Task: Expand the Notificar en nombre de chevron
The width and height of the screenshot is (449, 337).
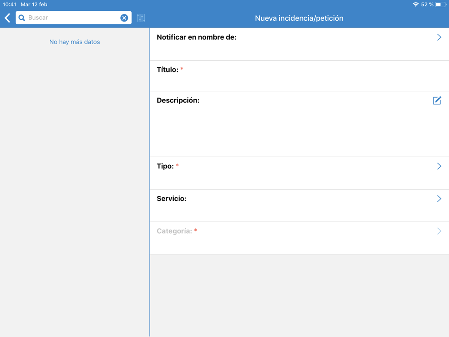Action: click(439, 37)
